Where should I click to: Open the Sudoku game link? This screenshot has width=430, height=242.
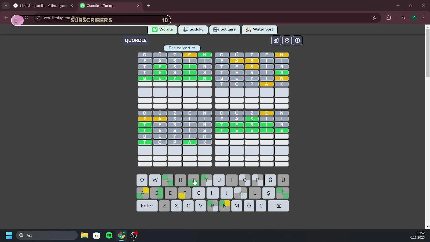tap(193, 29)
